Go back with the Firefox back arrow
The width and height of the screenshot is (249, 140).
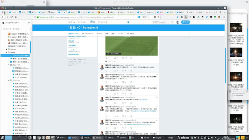[x=3, y=17]
